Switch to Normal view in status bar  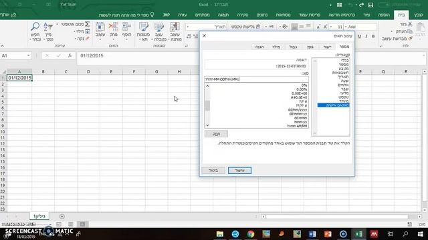[83, 224]
